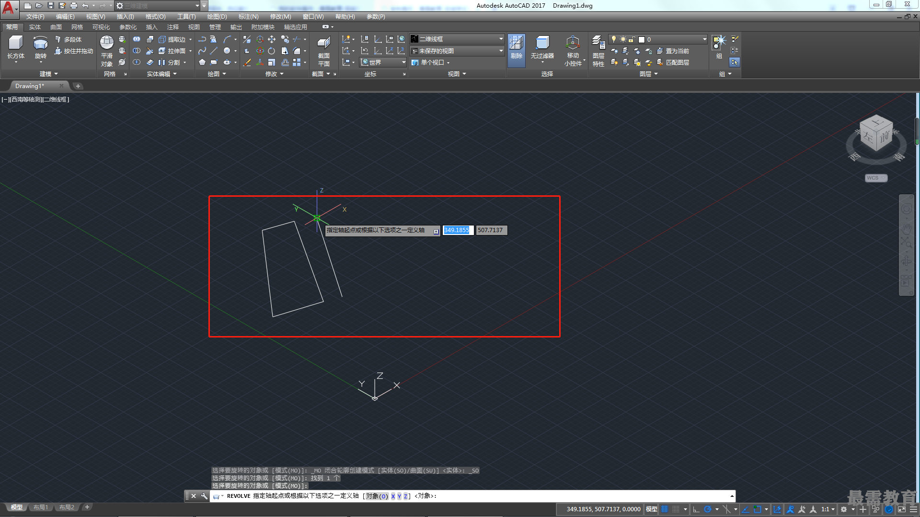Switch to the Visualize (可视化) ribbon tab
Image resolution: width=920 pixels, height=517 pixels.
click(101, 27)
